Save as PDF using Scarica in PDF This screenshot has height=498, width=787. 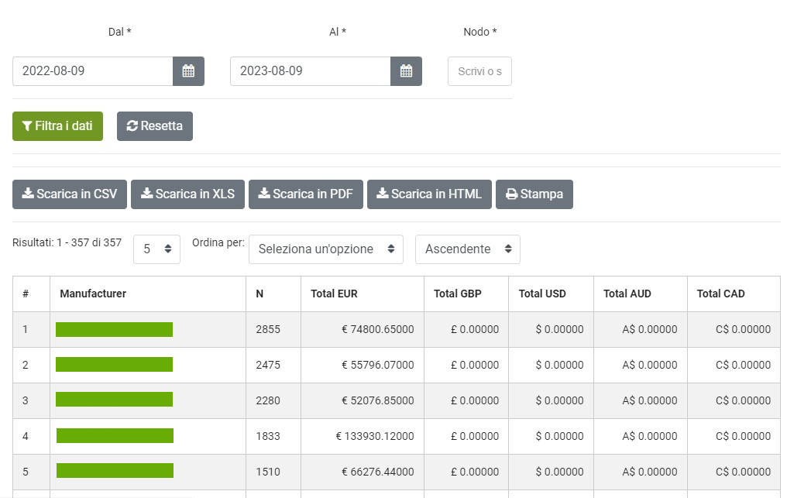point(306,194)
